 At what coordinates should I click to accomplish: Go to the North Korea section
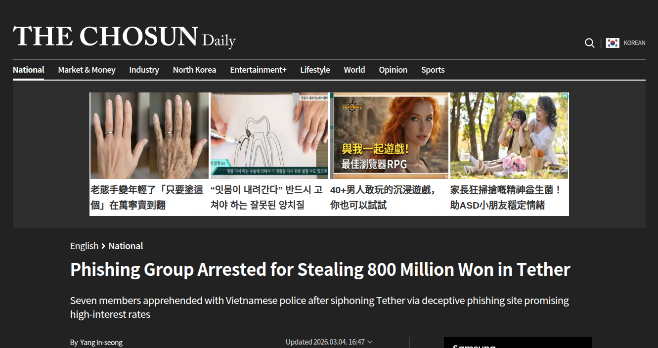coord(194,70)
